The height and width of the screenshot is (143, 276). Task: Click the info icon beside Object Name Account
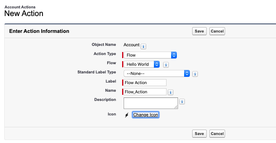[x=143, y=46]
